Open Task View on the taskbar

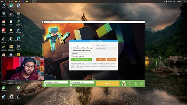(x=12, y=1)
